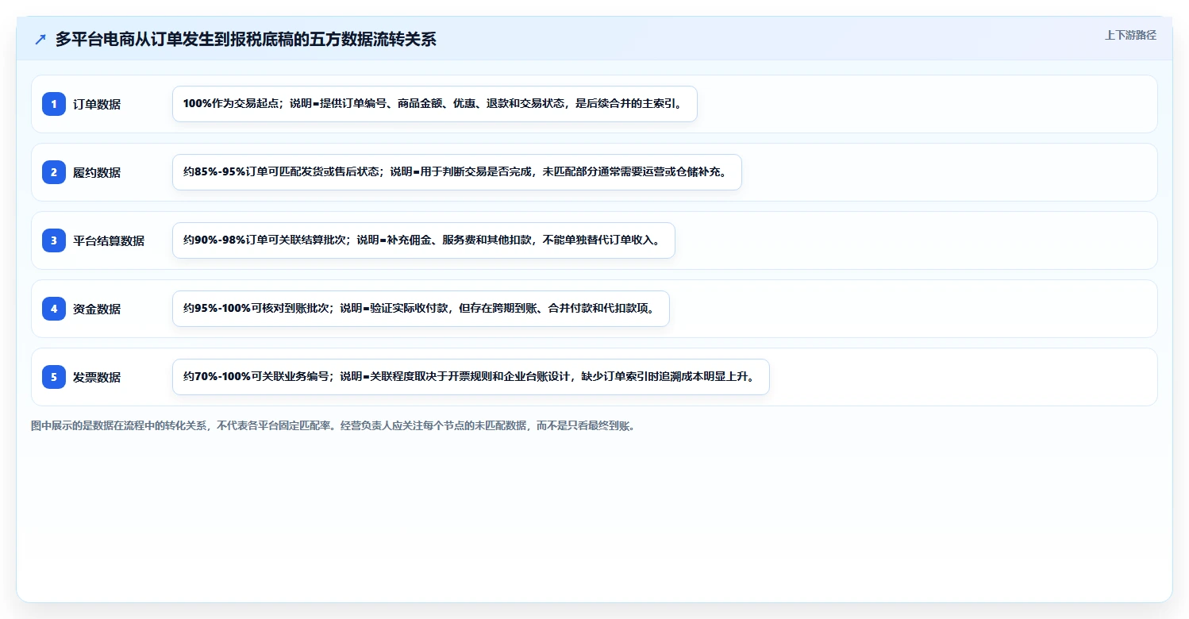Click step number badge 4
Image resolution: width=1189 pixels, height=619 pixels.
pyautogui.click(x=54, y=309)
